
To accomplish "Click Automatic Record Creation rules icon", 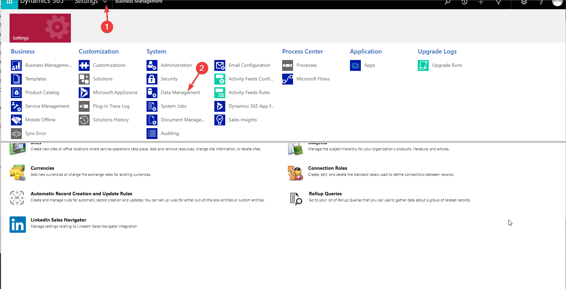I will coord(17,198).
